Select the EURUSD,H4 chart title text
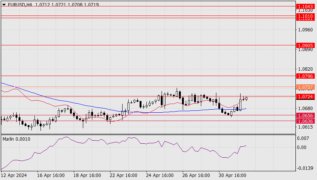This screenshot has height=180, width=317. pyautogui.click(x=20, y=5)
